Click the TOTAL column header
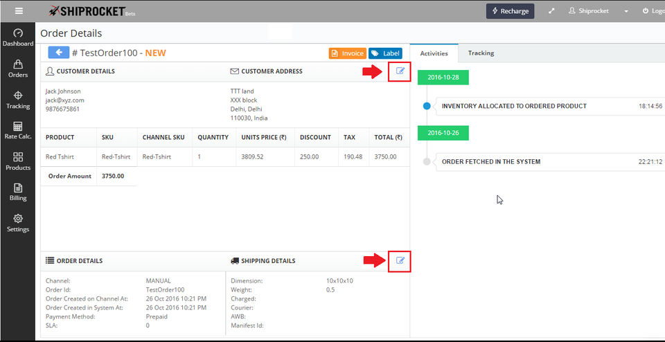 tap(388, 137)
